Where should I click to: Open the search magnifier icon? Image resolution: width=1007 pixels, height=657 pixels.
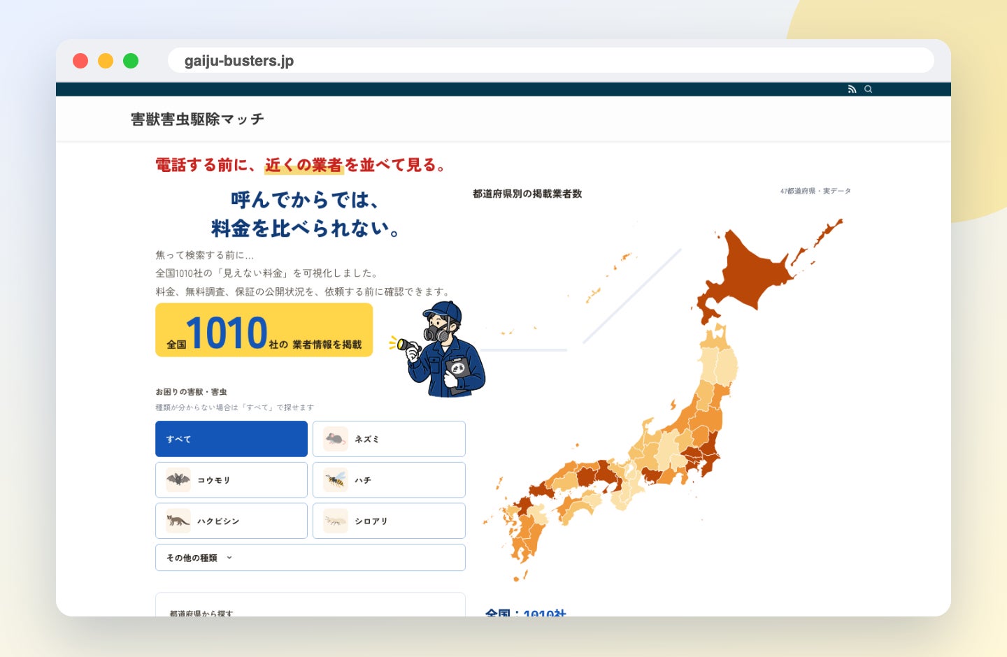click(x=869, y=89)
